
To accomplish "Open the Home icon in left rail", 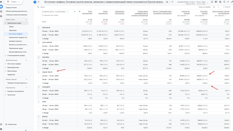I will tap(1, 2).
